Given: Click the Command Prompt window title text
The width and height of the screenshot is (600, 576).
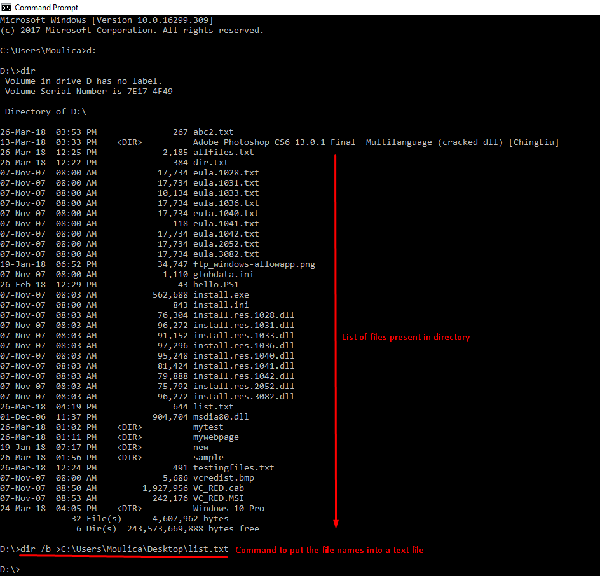Looking at the screenshot, I should click(46, 7).
